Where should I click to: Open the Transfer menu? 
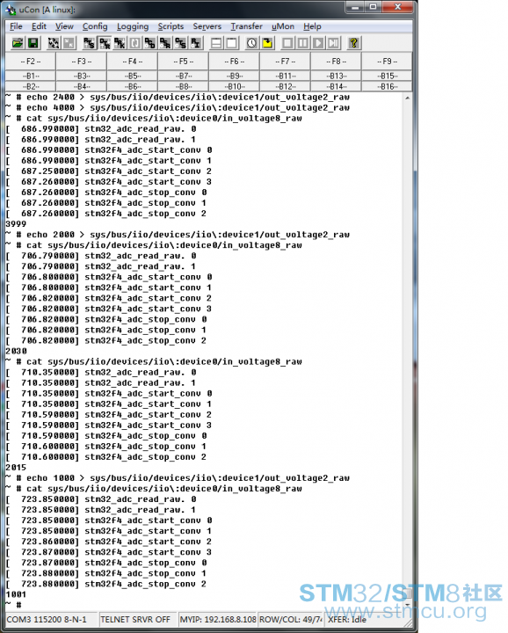click(x=247, y=26)
